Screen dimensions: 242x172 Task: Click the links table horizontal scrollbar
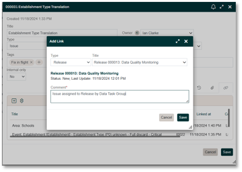pyautogui.click(x=95, y=137)
